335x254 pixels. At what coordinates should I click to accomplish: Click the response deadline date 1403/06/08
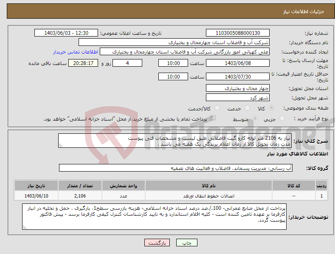point(238,63)
